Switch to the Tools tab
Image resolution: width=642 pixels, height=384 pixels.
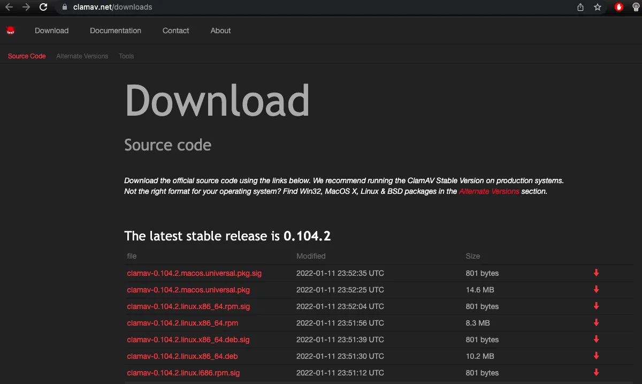(126, 56)
